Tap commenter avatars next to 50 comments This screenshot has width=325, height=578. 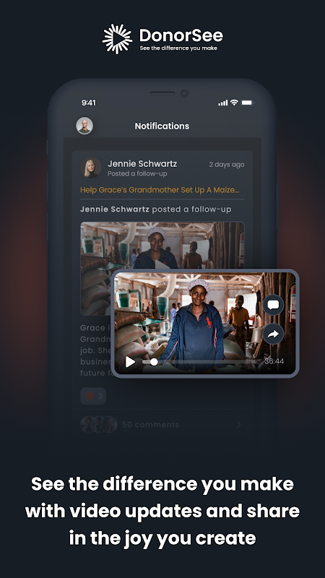pos(99,424)
